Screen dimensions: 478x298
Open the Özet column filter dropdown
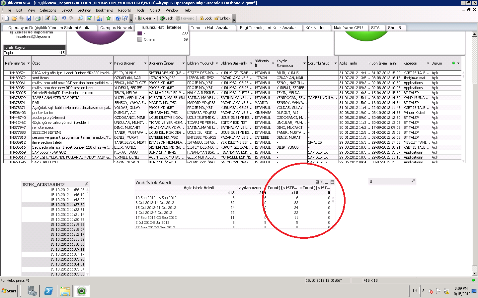tap(111, 63)
